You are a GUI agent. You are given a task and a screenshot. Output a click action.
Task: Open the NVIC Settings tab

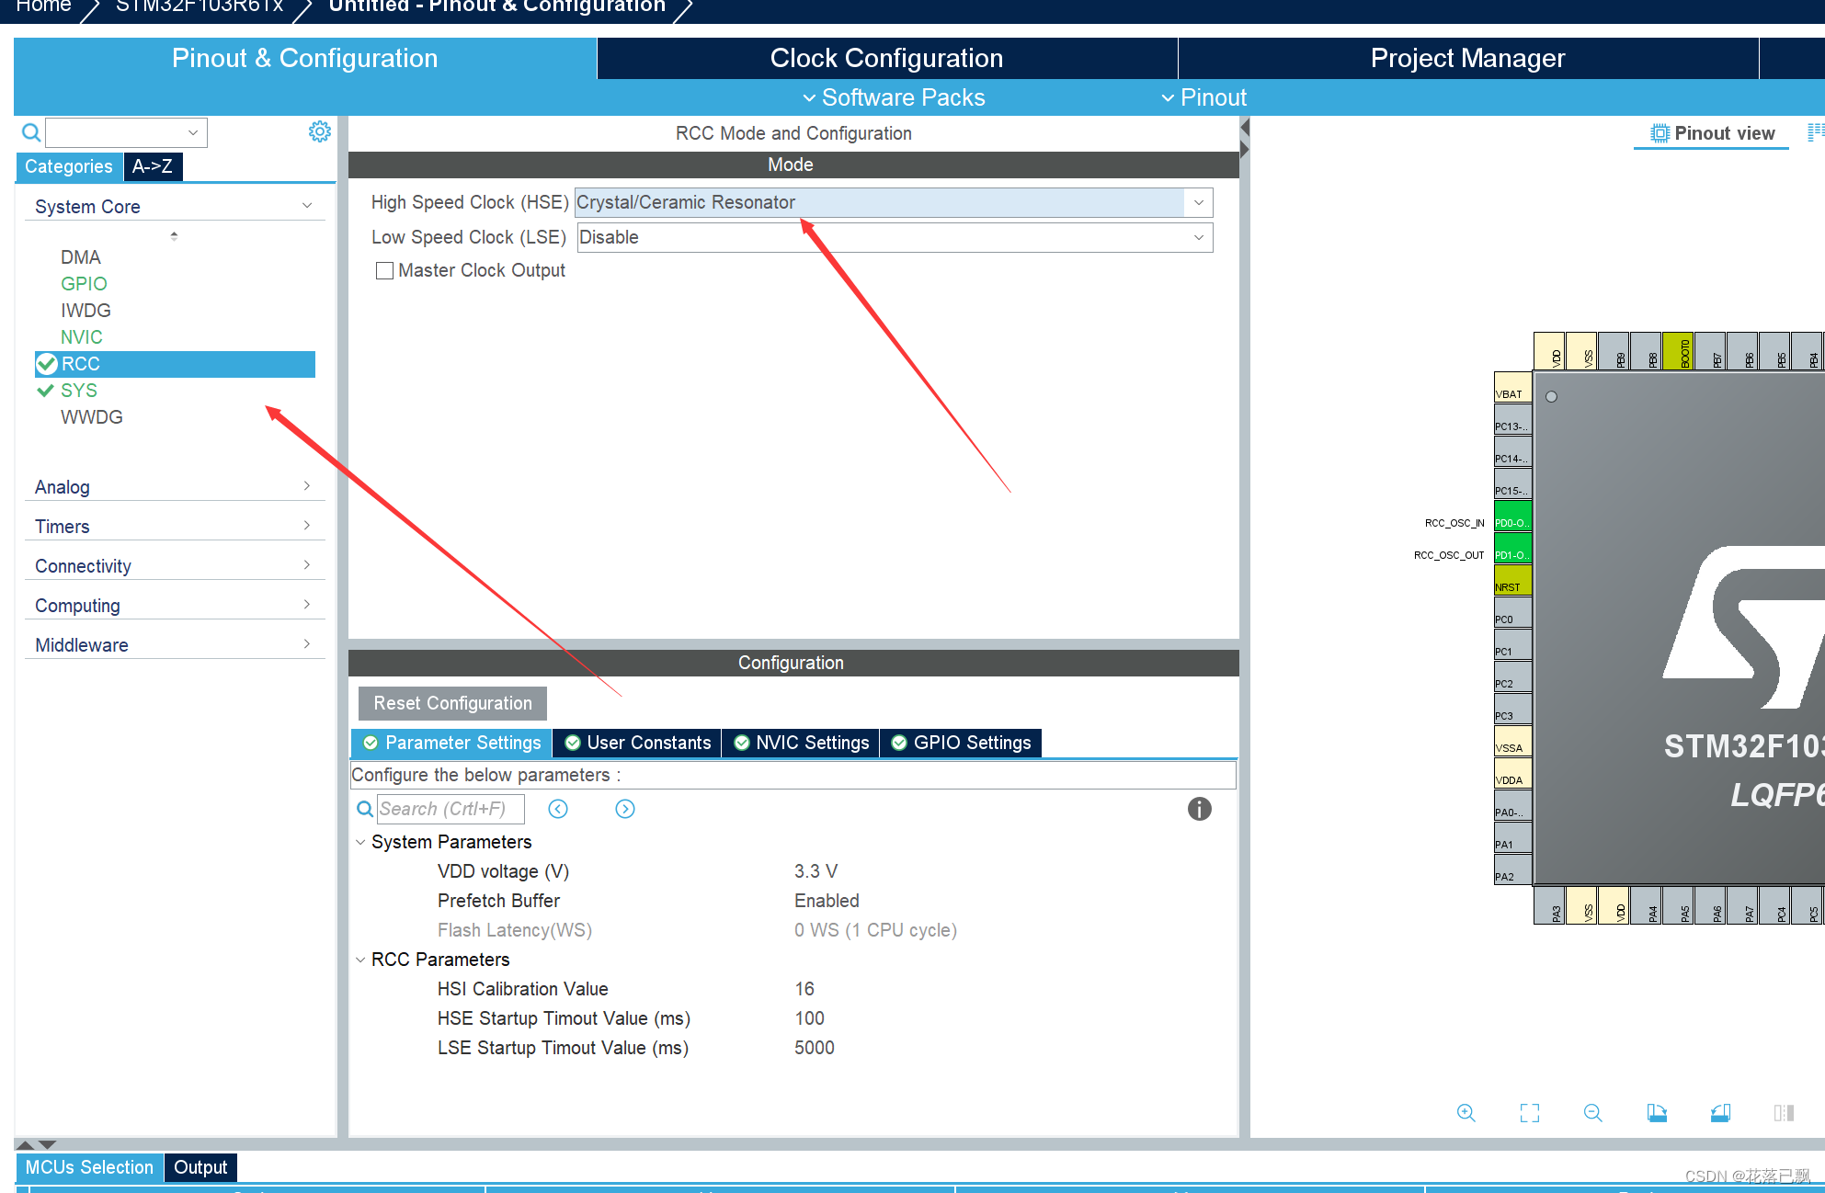click(801, 743)
